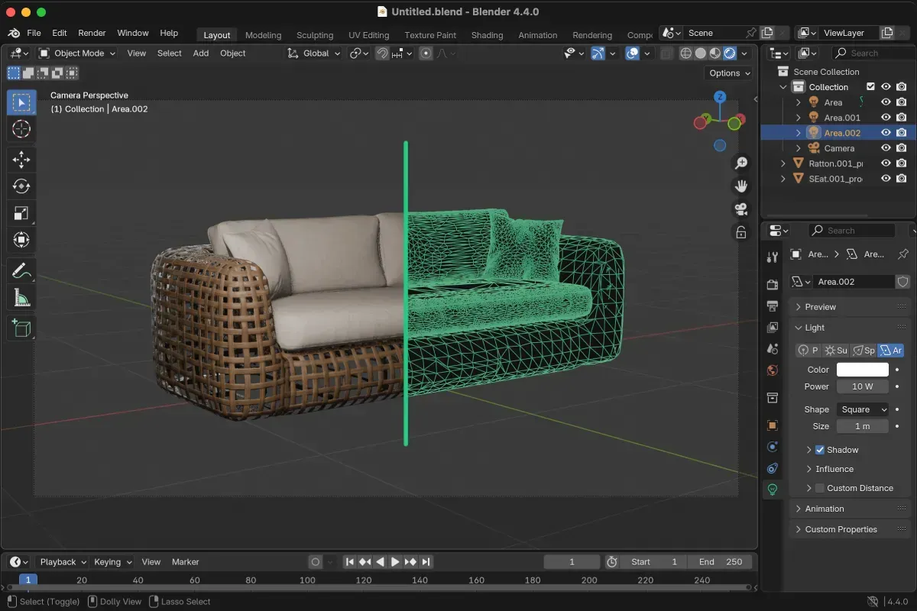Screen dimensions: 917x611
Task: Uncheck the Shadow checkbox
Action: [x=820, y=450]
